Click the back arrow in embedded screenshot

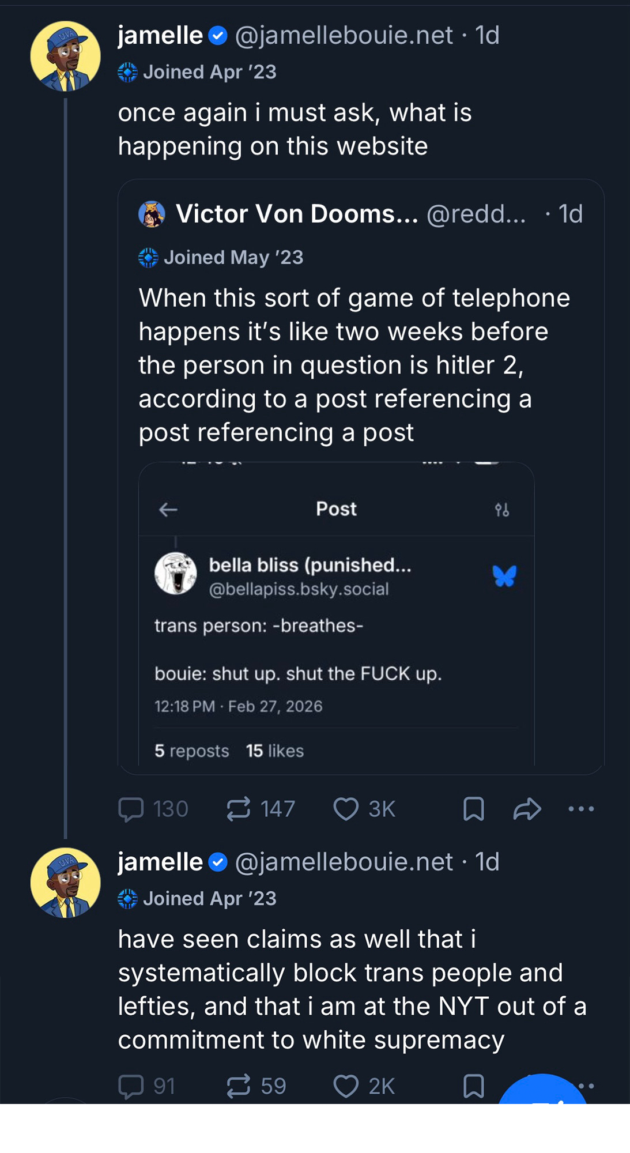(168, 510)
